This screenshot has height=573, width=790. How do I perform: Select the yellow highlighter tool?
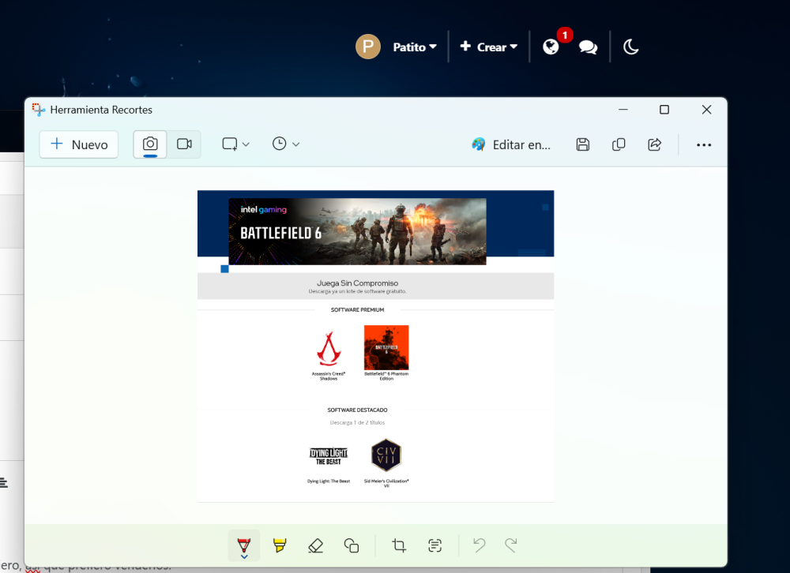(280, 545)
